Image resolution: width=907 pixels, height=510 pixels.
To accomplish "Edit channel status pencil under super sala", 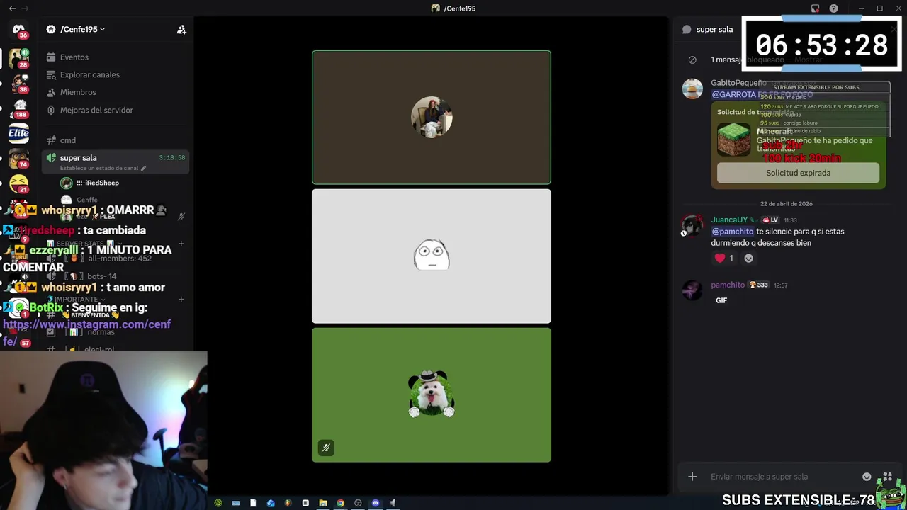I will point(143,169).
